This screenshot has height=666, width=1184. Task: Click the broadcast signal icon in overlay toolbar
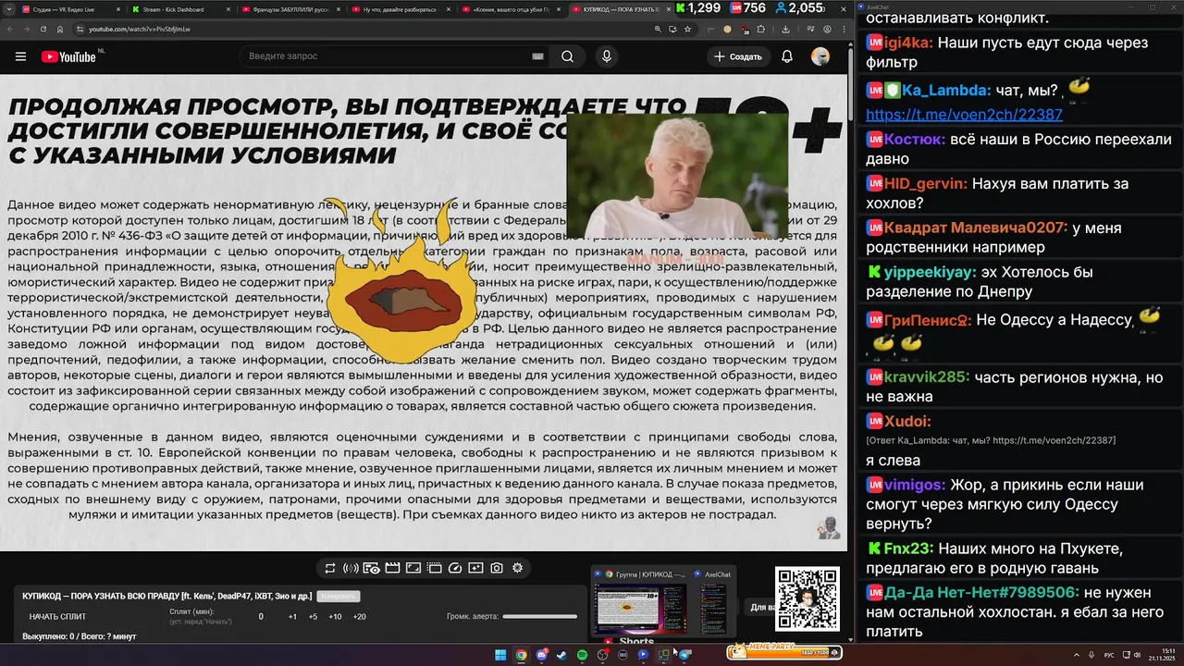pyautogui.click(x=351, y=568)
